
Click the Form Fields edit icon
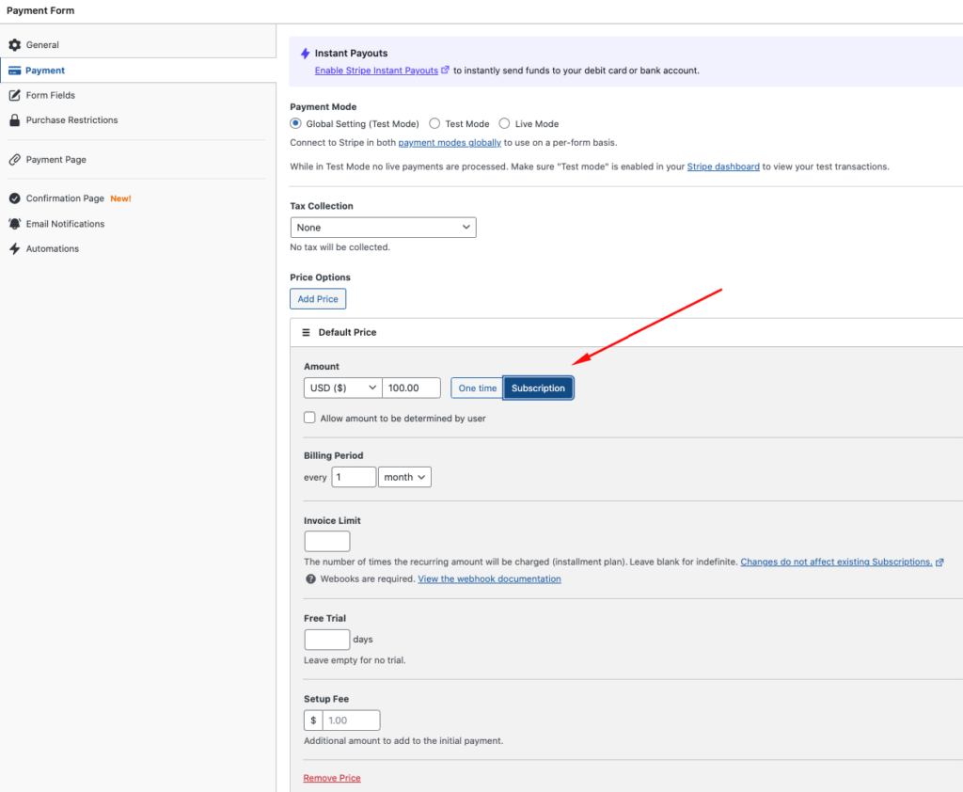pyautogui.click(x=14, y=95)
